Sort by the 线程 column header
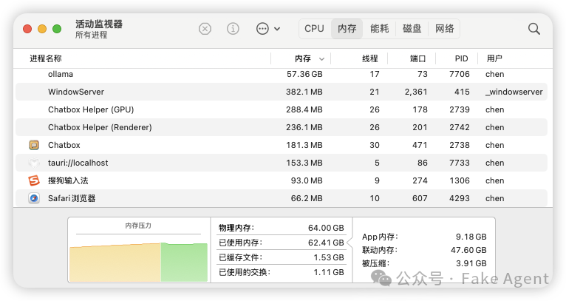The width and height of the screenshot is (566, 301). pos(370,58)
